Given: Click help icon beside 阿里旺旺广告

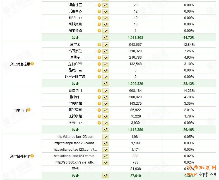Looking at the screenshot, I should coord(99,77).
